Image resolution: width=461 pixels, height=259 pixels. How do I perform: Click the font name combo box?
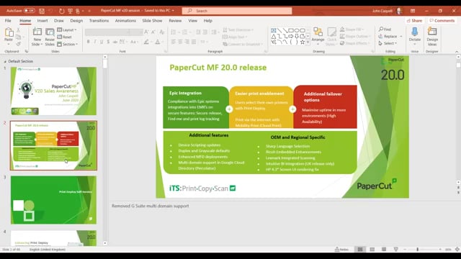[107, 32]
